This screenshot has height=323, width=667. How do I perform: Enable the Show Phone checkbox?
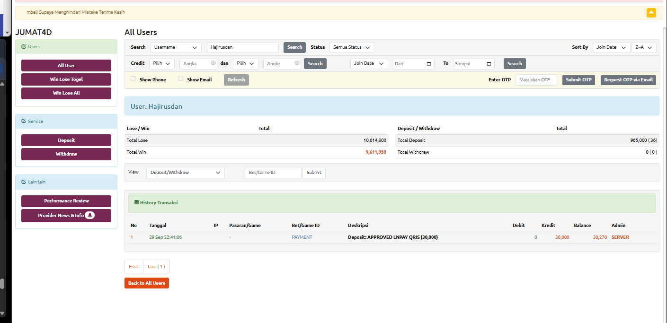[x=133, y=79]
